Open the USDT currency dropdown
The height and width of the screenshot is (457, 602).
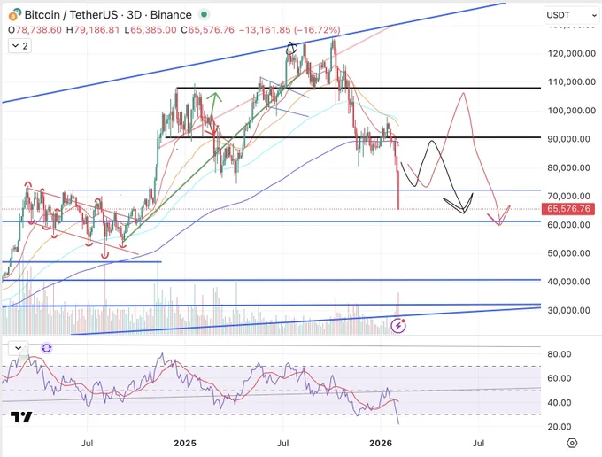pos(572,15)
